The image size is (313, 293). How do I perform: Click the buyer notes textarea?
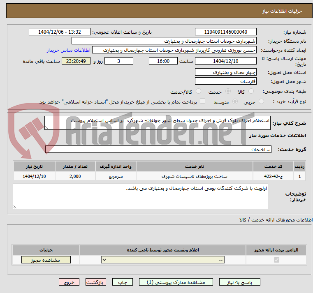pos(140,196)
